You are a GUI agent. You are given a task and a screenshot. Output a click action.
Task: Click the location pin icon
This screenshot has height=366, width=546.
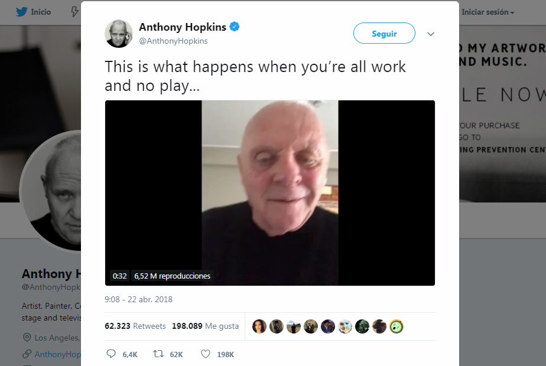point(27,338)
